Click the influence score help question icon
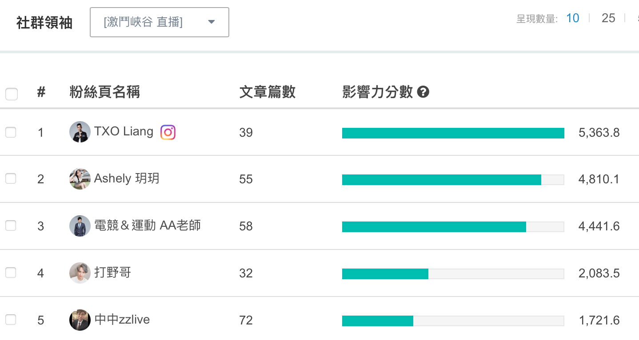Image resolution: width=639 pixels, height=340 pixels. coord(423,92)
